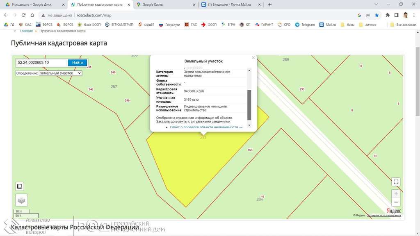Toggle browser side panel icon
The height and width of the screenshot is (236, 420).
[x=397, y=15]
